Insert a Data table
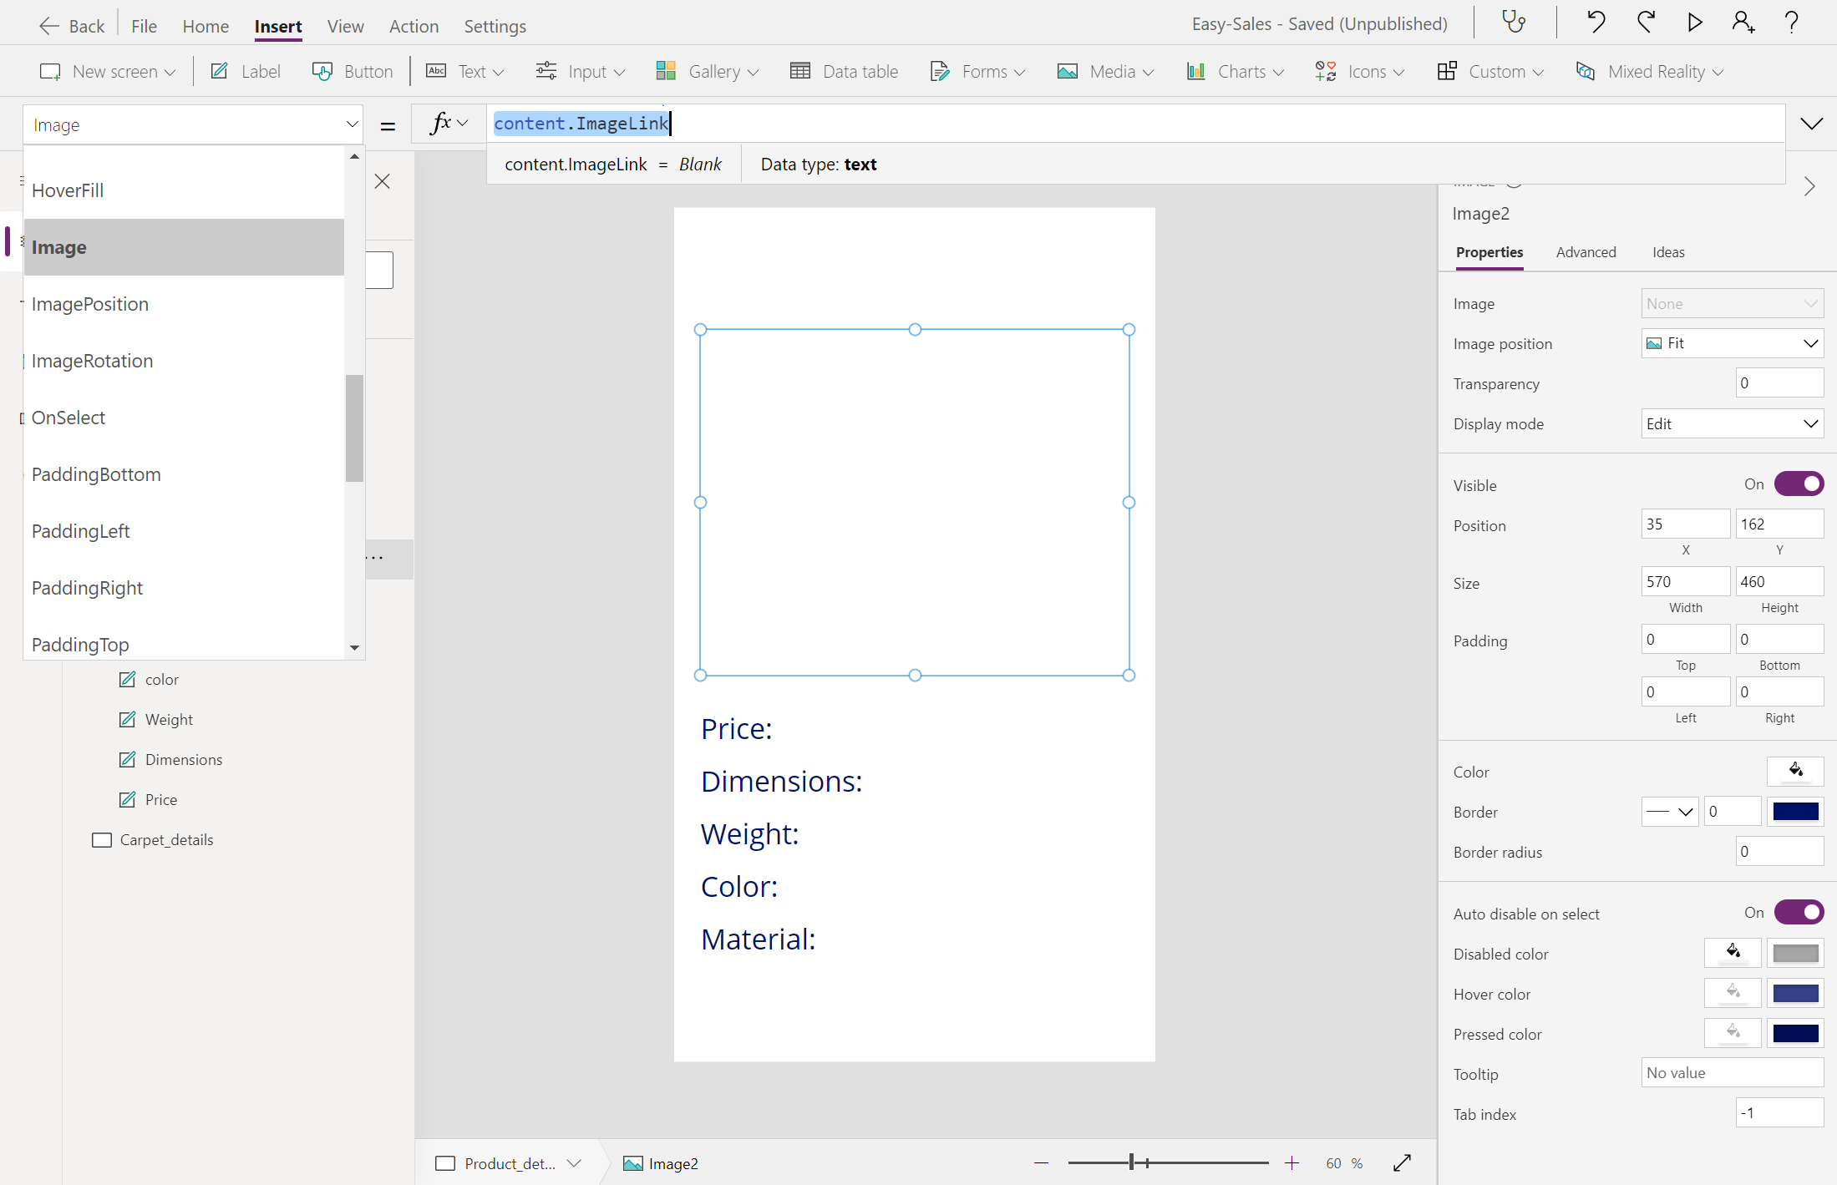Image resolution: width=1837 pixels, height=1185 pixels. tap(844, 72)
